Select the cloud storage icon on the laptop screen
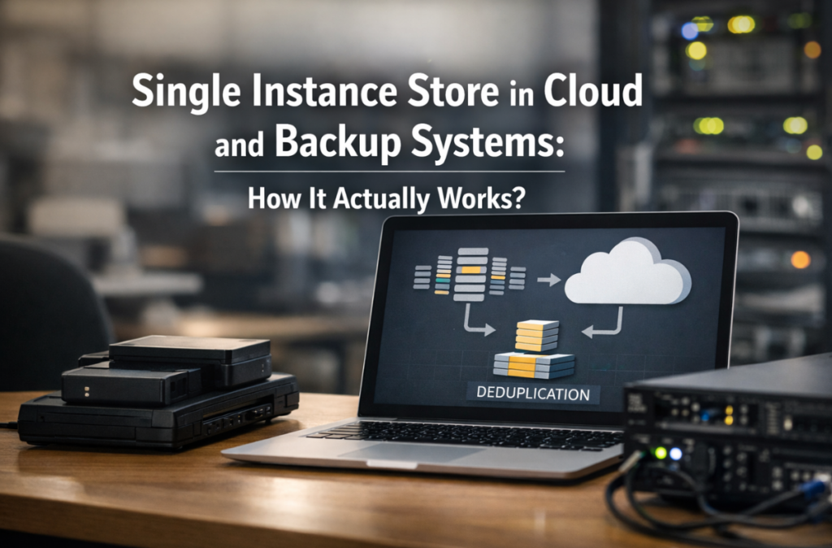This screenshot has height=548, width=832. pyautogui.click(x=626, y=272)
